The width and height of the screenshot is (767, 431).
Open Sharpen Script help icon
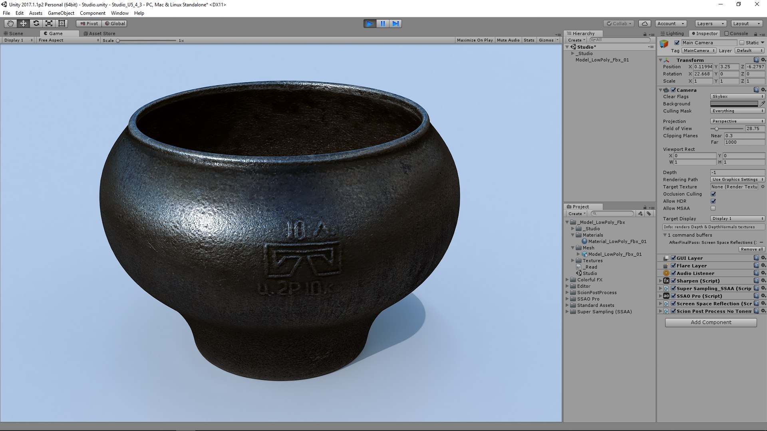coord(756,281)
